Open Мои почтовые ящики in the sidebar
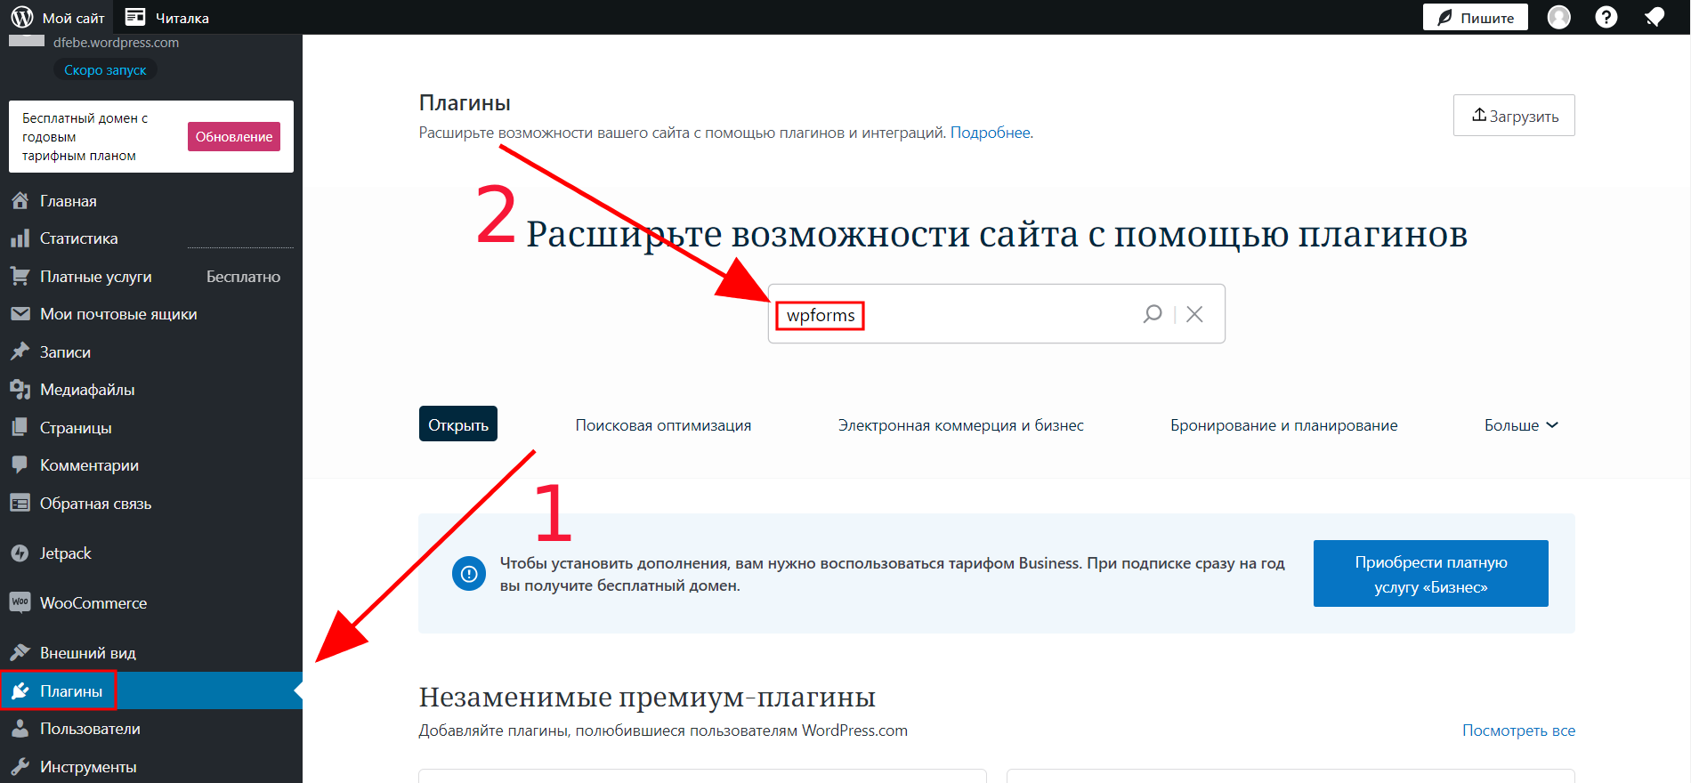The height and width of the screenshot is (783, 1691). coord(118,314)
